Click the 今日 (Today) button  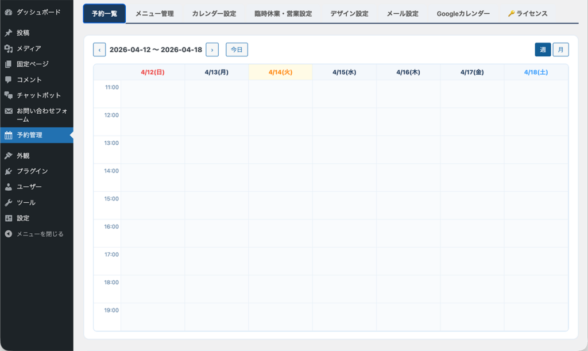[237, 49]
